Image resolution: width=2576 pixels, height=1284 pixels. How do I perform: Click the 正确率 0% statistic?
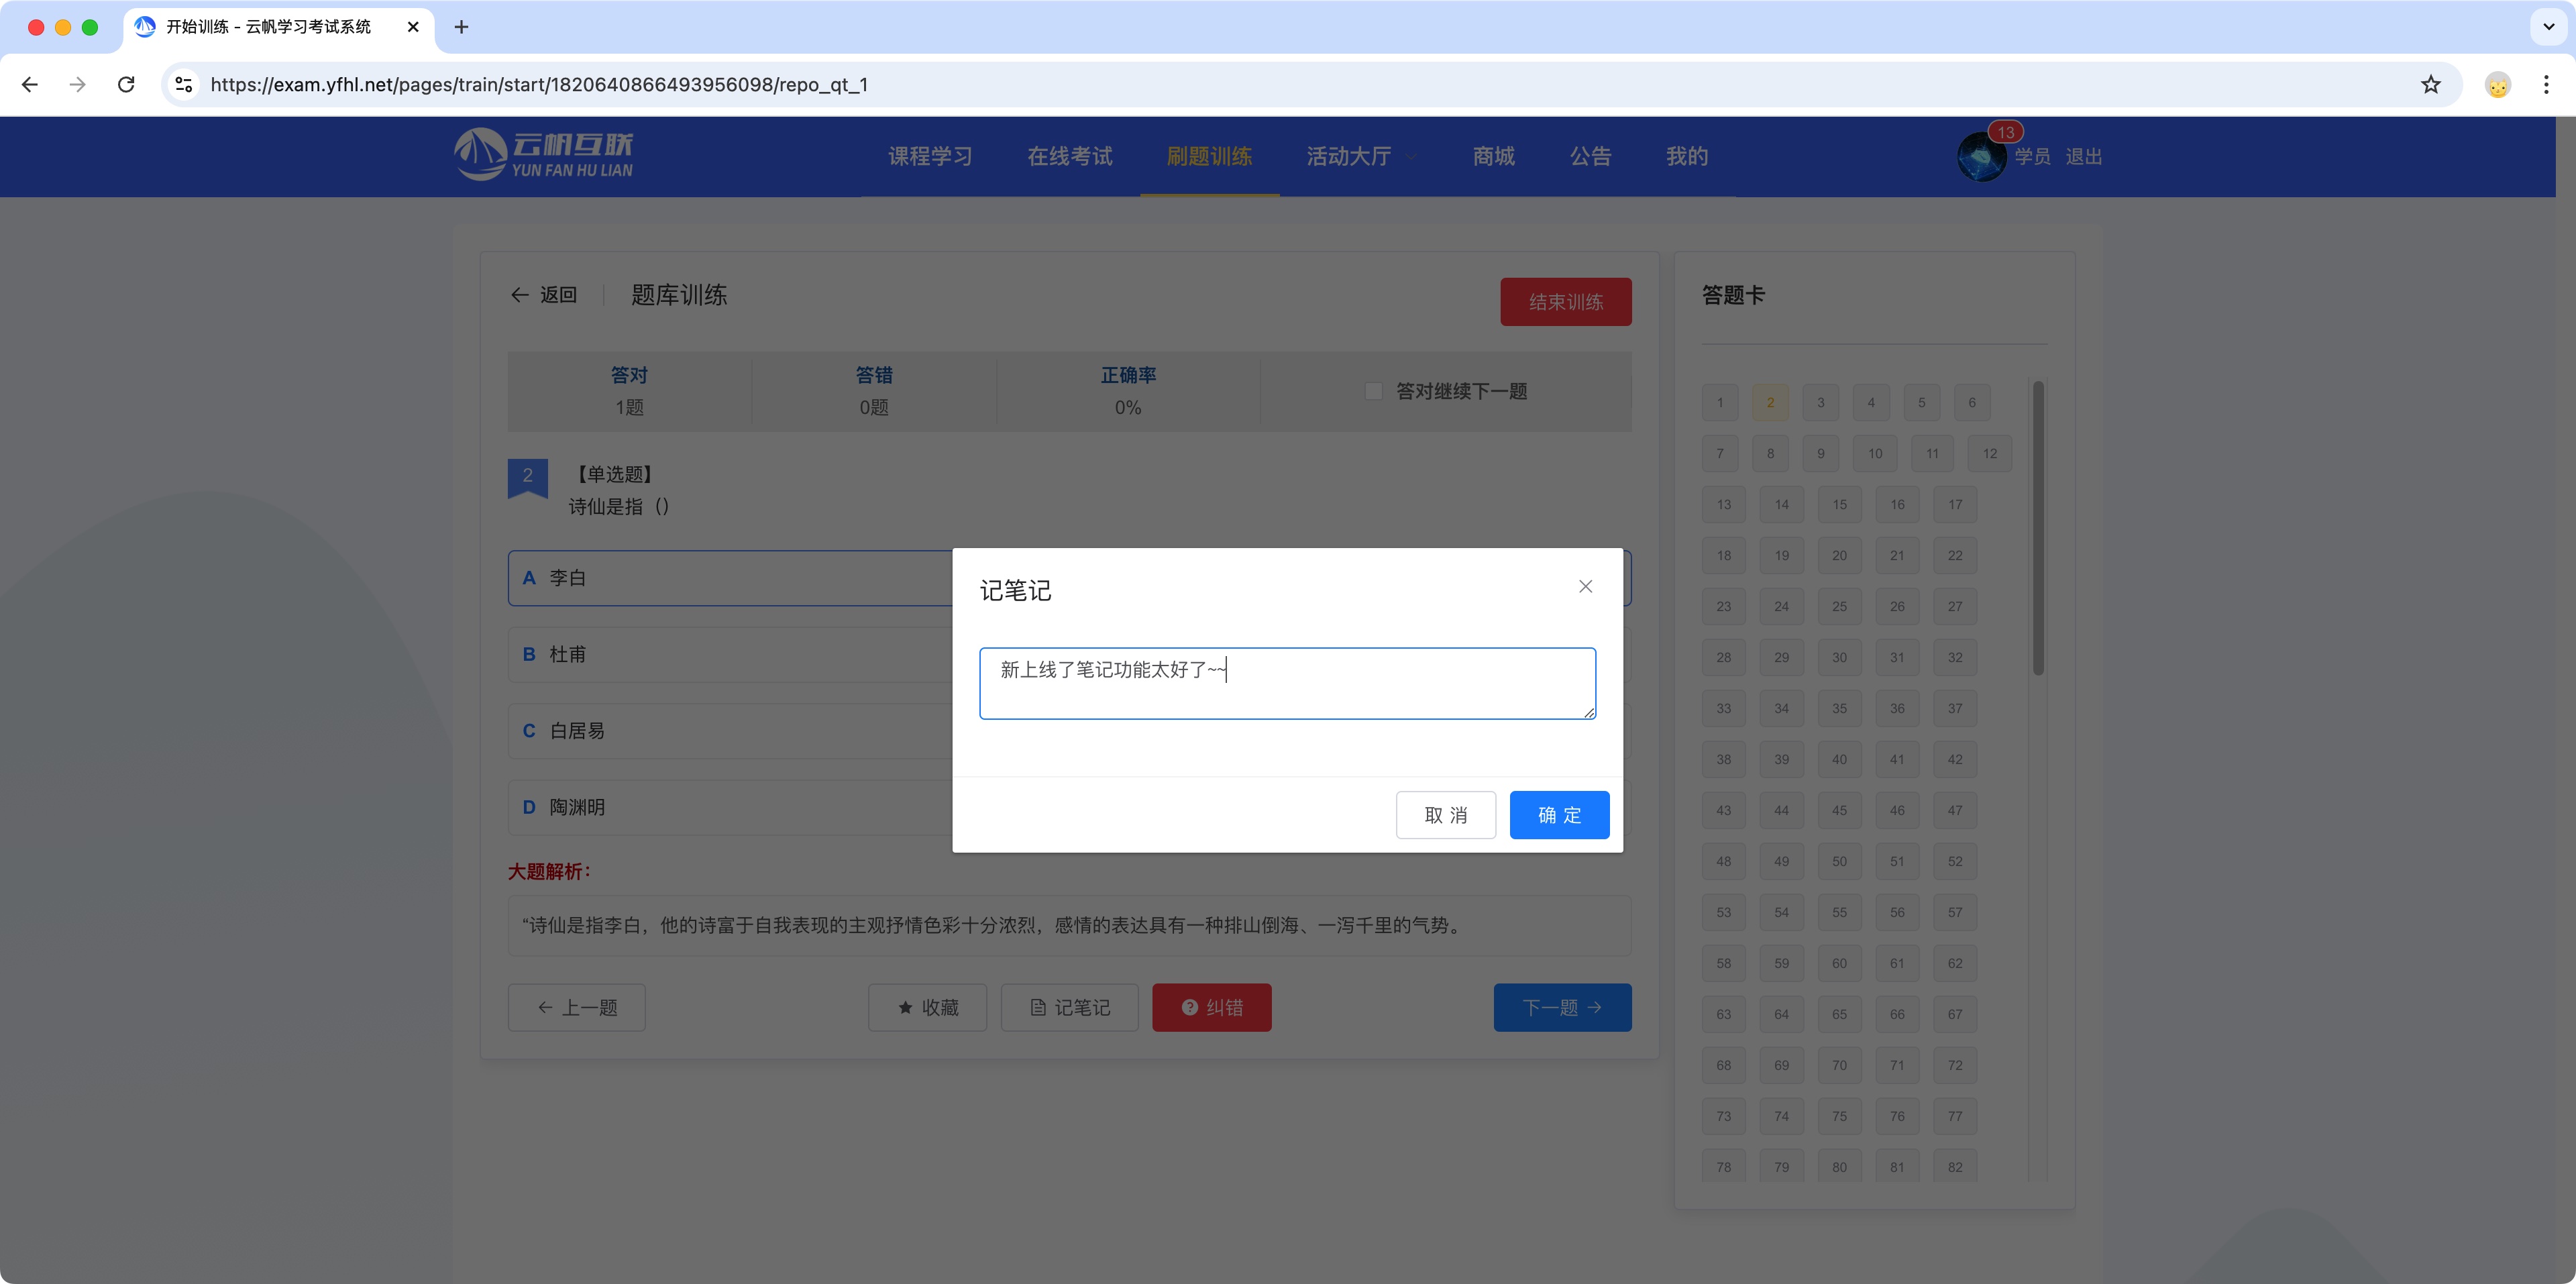click(x=1127, y=391)
